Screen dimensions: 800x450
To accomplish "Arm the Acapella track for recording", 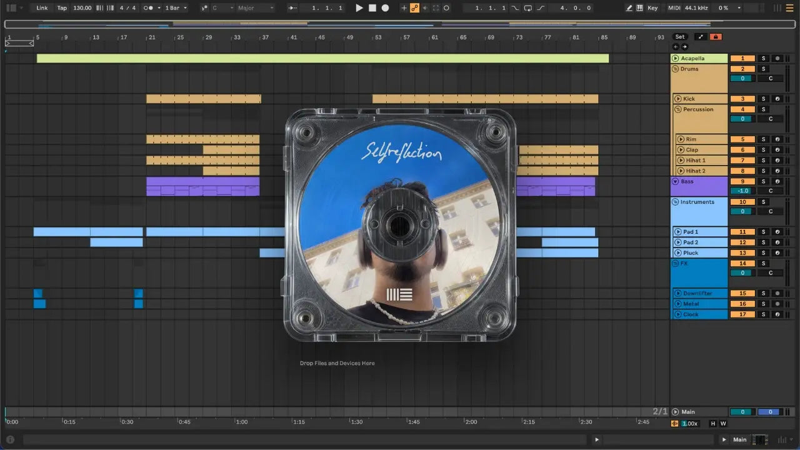I will (777, 58).
